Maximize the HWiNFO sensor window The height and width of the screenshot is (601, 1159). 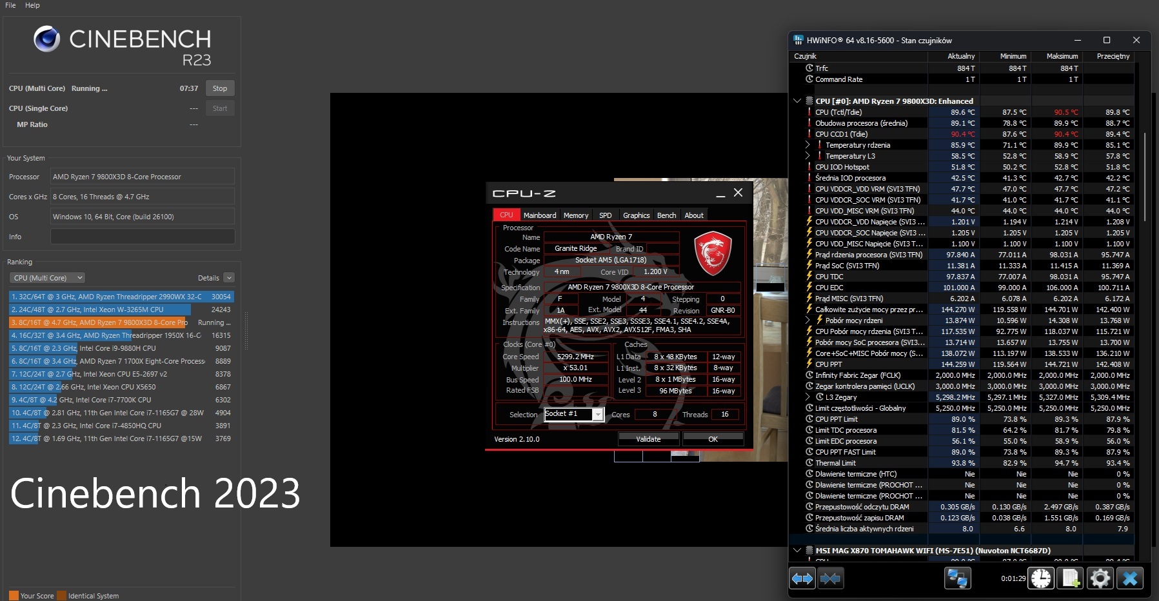1107,40
